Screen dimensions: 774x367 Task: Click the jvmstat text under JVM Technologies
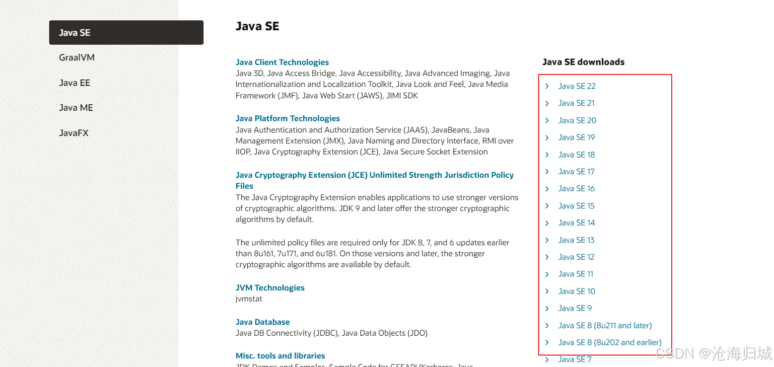(x=249, y=299)
